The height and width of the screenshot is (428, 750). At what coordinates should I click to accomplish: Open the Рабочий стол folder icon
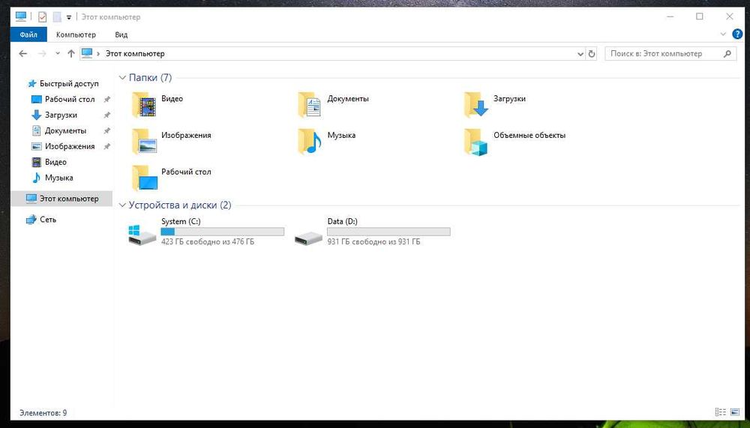coord(145,178)
